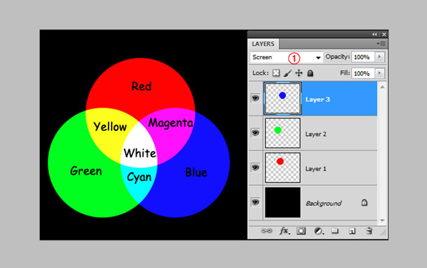Collapse the panel with double arrows
Screen dimensions: 427x268
pyautogui.click(x=374, y=35)
